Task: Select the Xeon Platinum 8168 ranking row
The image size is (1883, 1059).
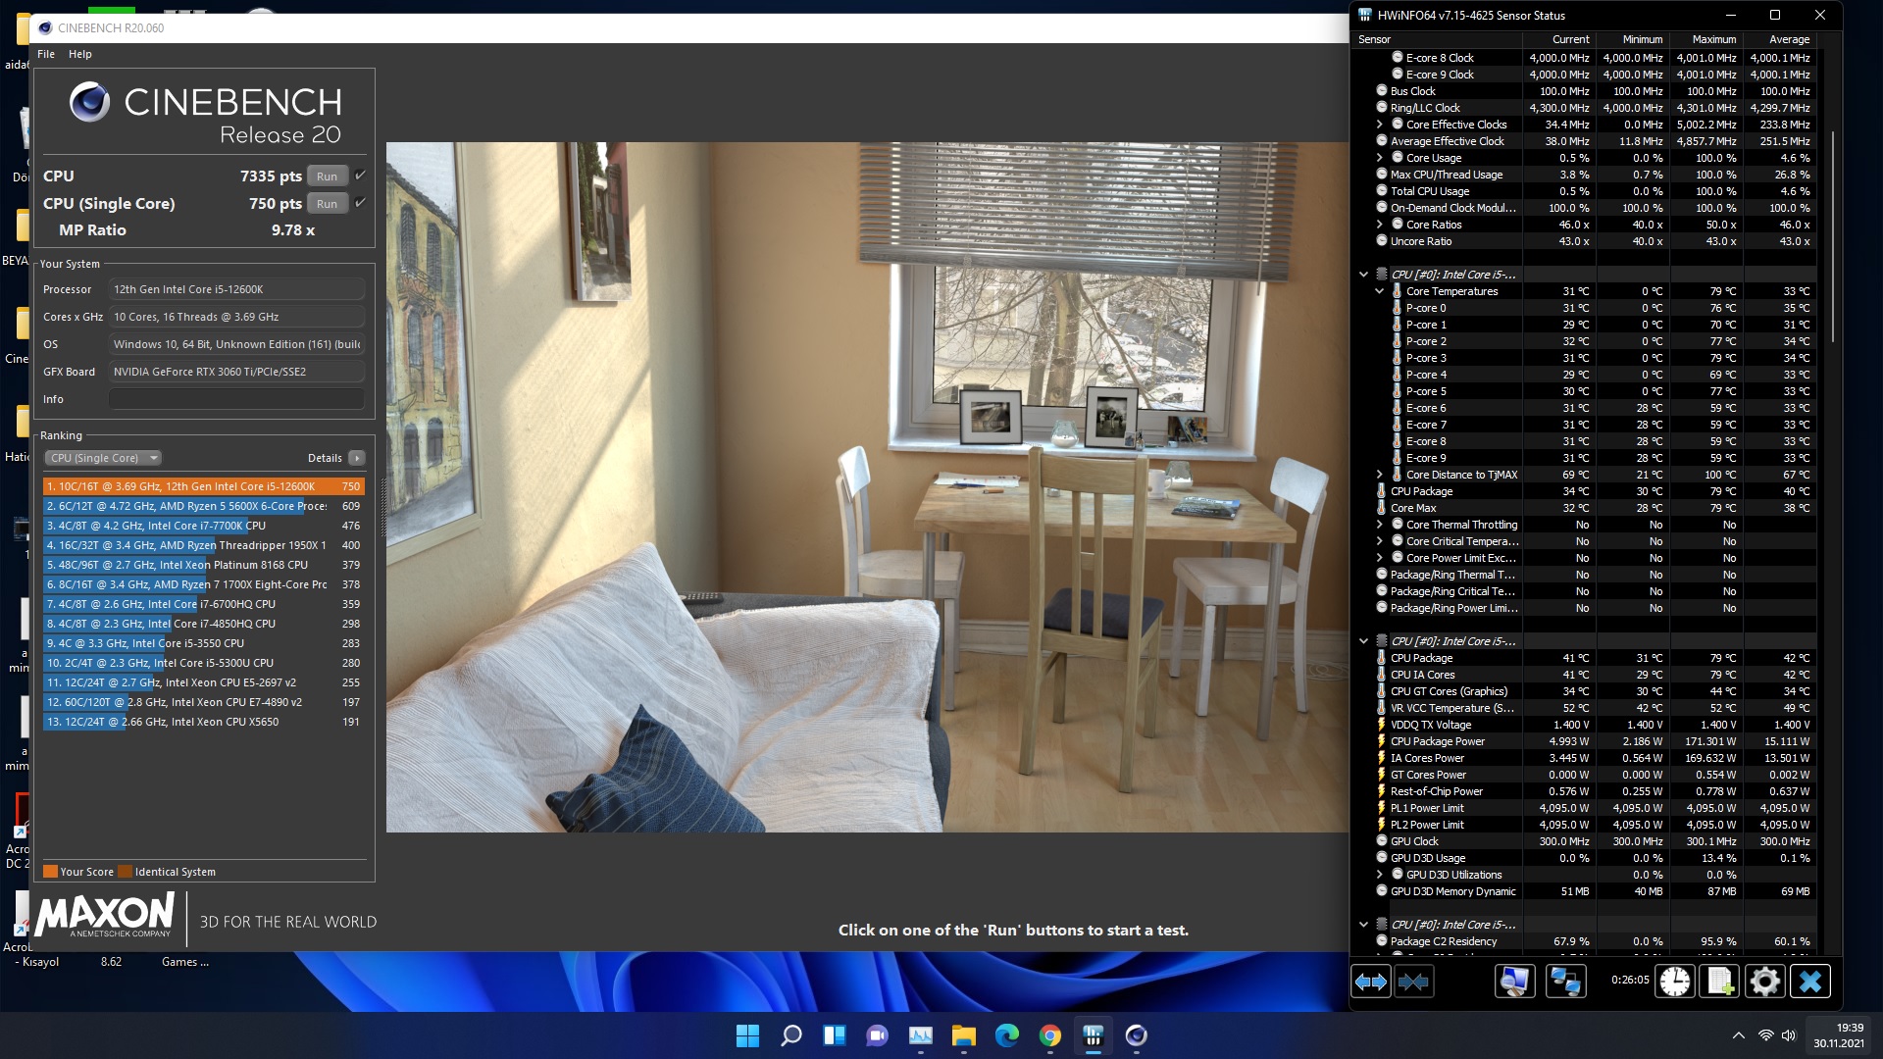Action: 203,565
